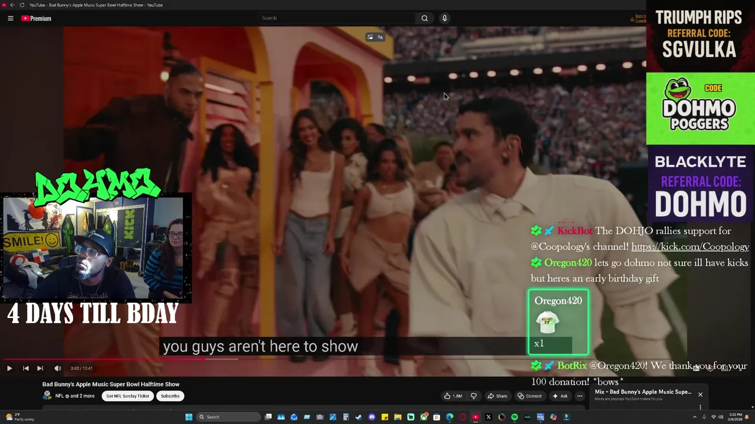Open kick.com/Coopology link in chat overlay
Screen dimensions: 755x424
pos(690,247)
